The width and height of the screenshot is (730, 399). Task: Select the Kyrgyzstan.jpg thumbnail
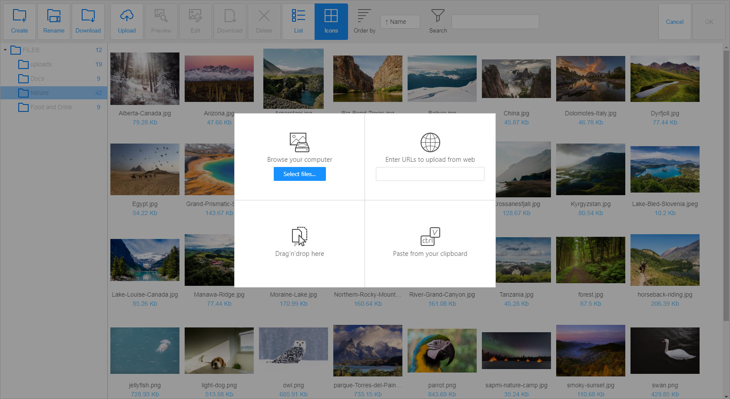click(591, 169)
